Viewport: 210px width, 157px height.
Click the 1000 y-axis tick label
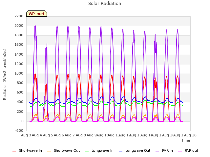(x=19, y=73)
